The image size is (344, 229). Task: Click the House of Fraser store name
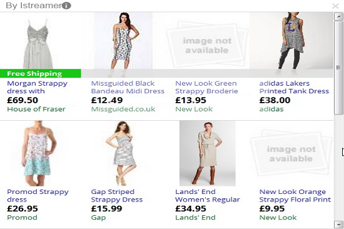click(36, 109)
